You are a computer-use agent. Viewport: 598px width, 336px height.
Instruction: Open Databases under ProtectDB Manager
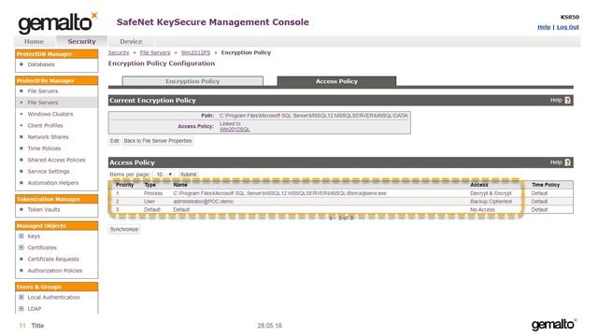(41, 64)
